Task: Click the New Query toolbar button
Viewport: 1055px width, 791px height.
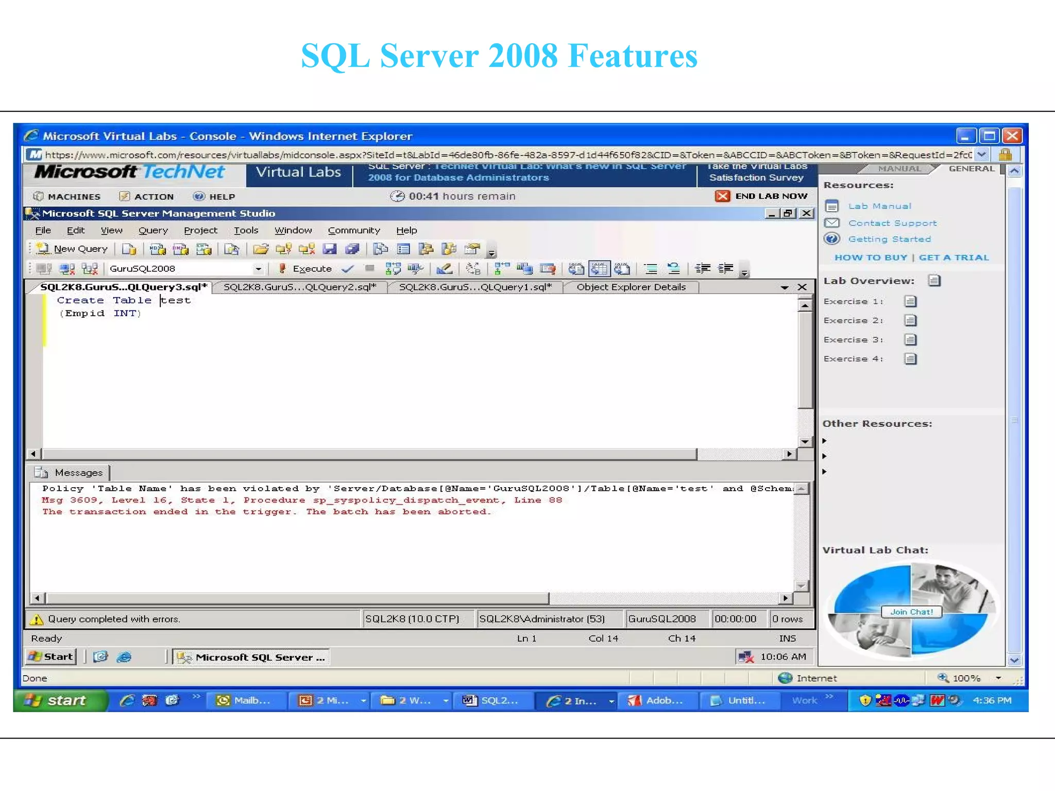Action: (x=72, y=249)
